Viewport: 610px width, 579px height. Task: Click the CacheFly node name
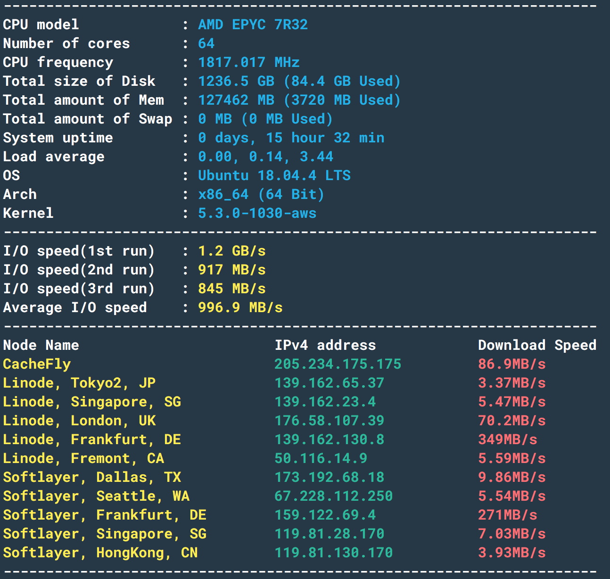click(37, 364)
